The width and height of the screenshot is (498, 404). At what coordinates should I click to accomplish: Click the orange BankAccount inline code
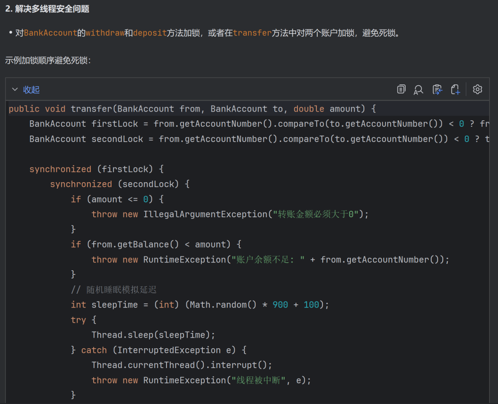click(50, 33)
